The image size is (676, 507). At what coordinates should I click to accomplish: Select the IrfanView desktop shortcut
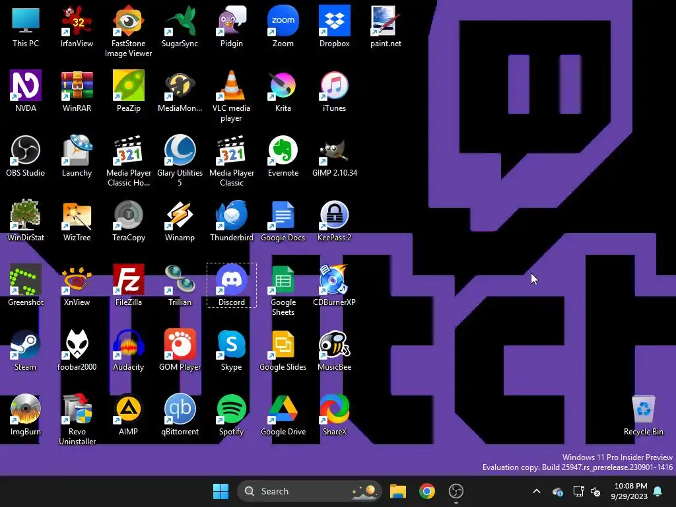tap(77, 26)
